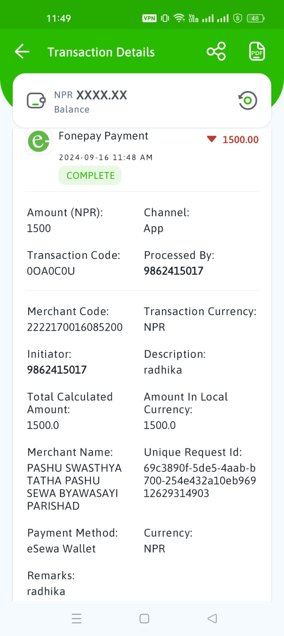Download transaction as PDF
284x636 pixels.
[x=257, y=52]
